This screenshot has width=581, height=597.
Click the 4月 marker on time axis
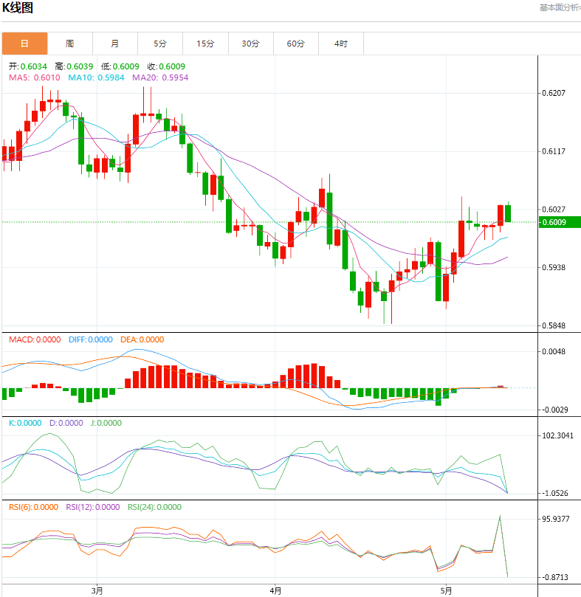pyautogui.click(x=275, y=590)
